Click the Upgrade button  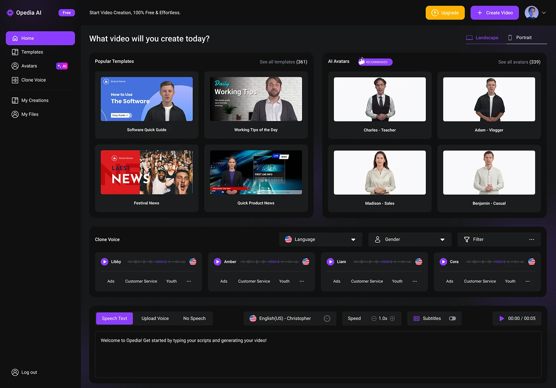point(445,13)
